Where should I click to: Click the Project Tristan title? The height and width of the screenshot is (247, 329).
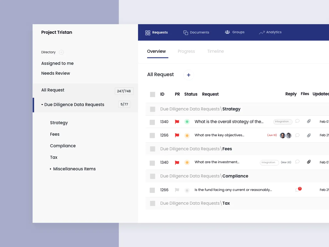point(57,32)
